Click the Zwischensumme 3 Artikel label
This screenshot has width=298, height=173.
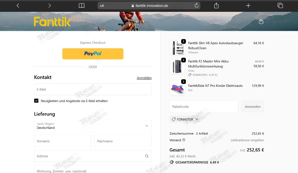(189, 133)
